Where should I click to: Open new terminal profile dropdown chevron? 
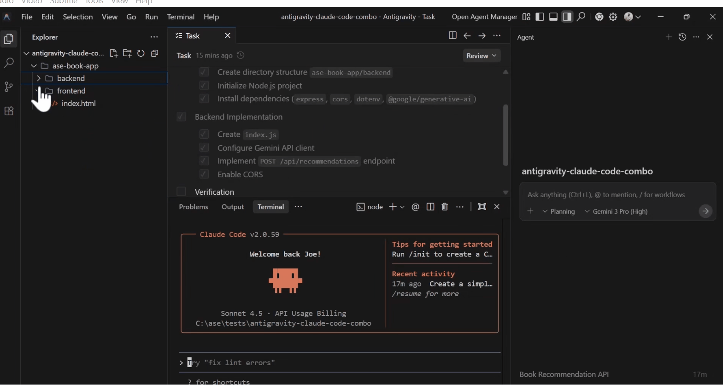pos(402,207)
